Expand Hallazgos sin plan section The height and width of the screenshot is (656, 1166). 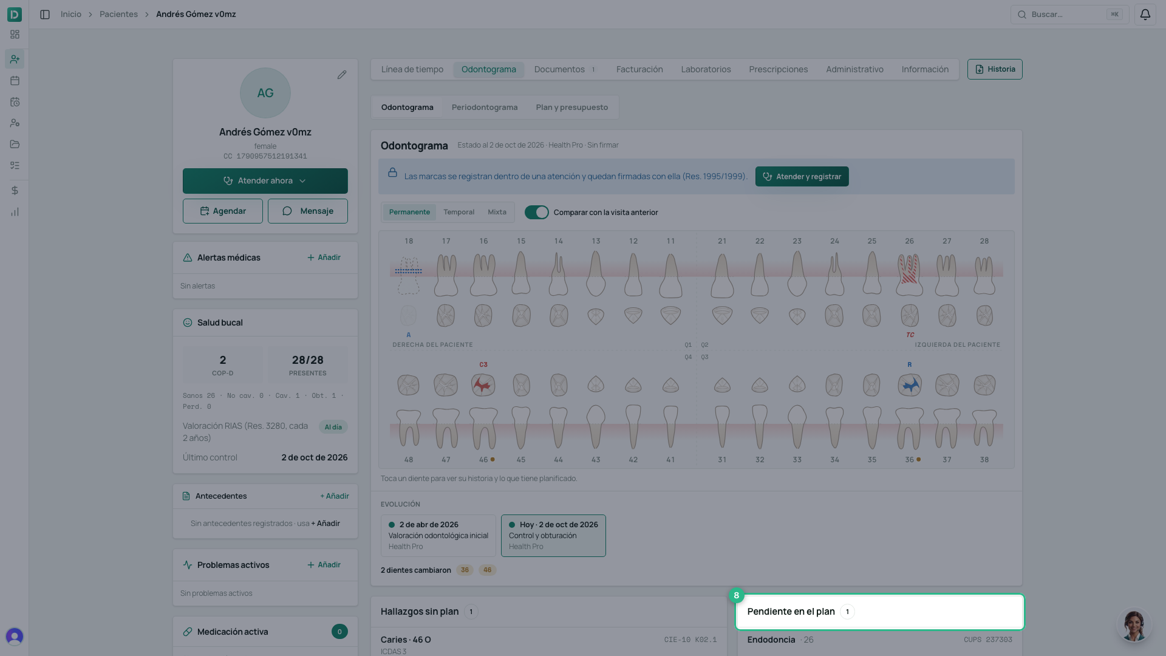coord(548,612)
